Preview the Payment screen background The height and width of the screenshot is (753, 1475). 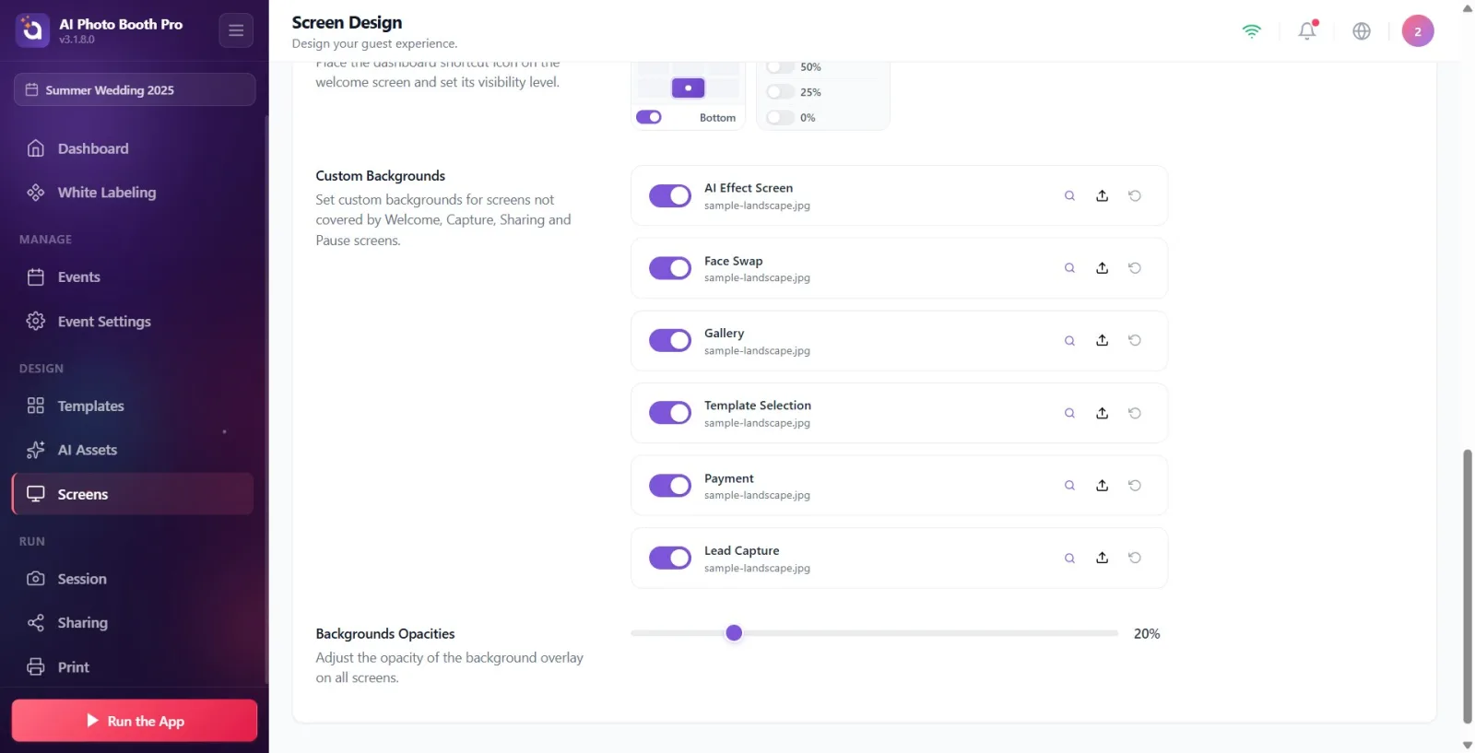[x=1069, y=486]
